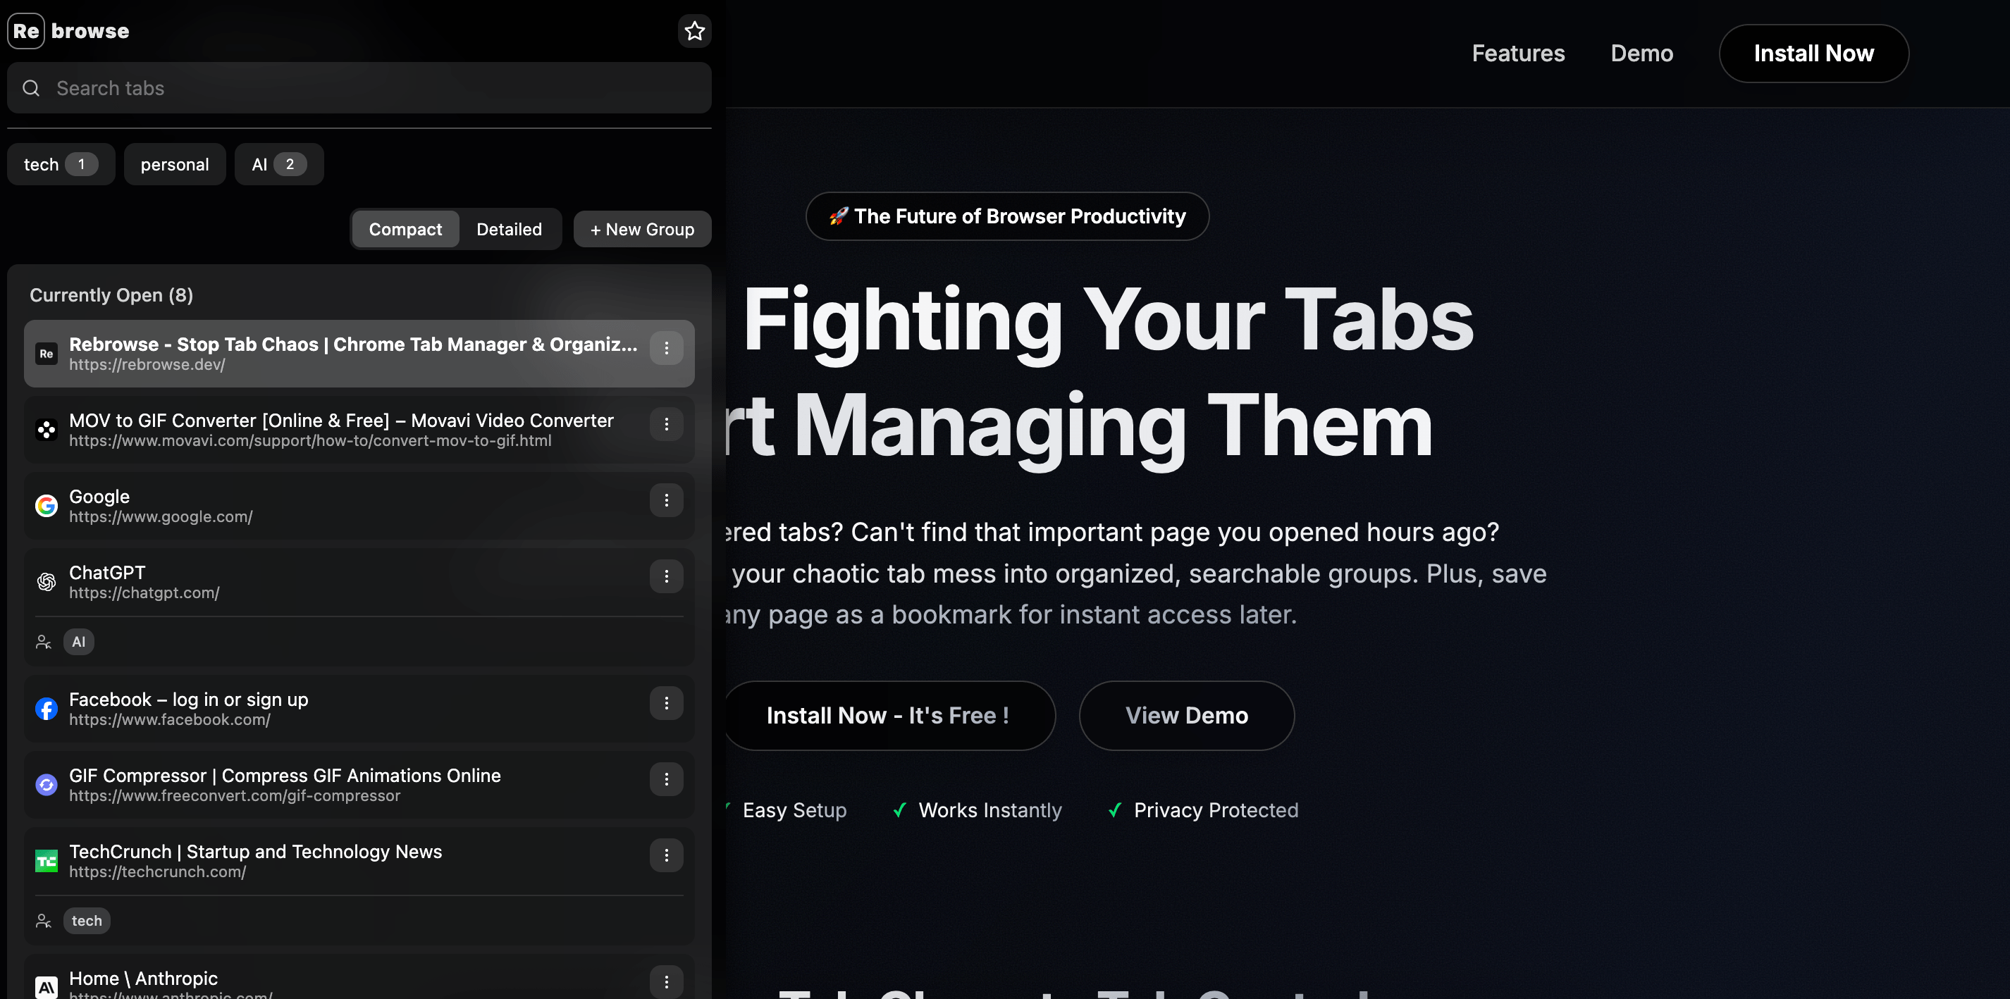This screenshot has width=2010, height=999.
Task: Switch to Compact view
Action: pos(405,229)
